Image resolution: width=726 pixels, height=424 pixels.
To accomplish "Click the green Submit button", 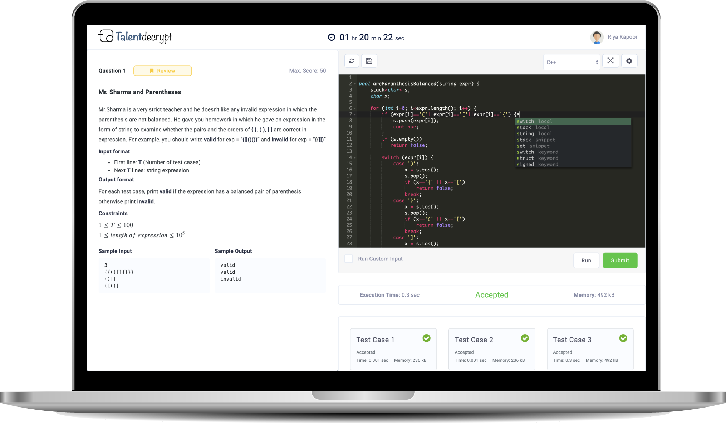I will [x=620, y=260].
